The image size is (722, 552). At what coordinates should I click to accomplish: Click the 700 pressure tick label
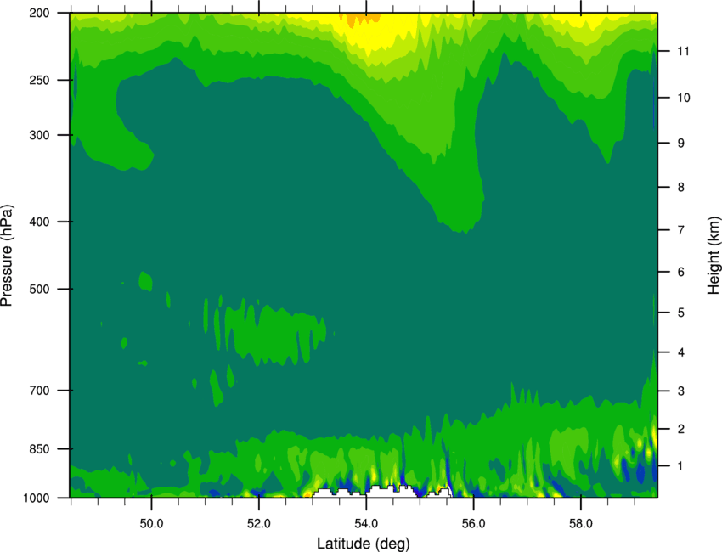(x=39, y=391)
